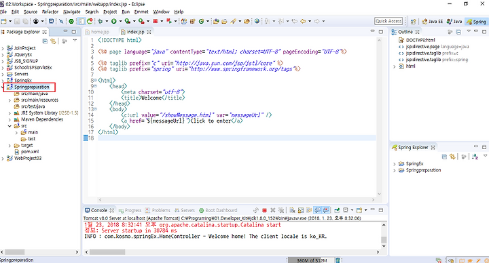
Task: Toggle Scroll Lock in Console toolbar
Action: 301,210
